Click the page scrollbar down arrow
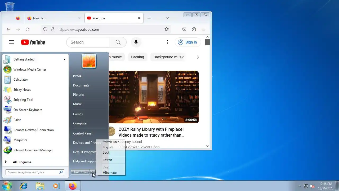 click(207, 146)
